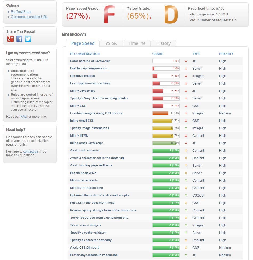Sort by the PRIORITY column header
Viewport: 253px width, 260px height.
click(226, 54)
